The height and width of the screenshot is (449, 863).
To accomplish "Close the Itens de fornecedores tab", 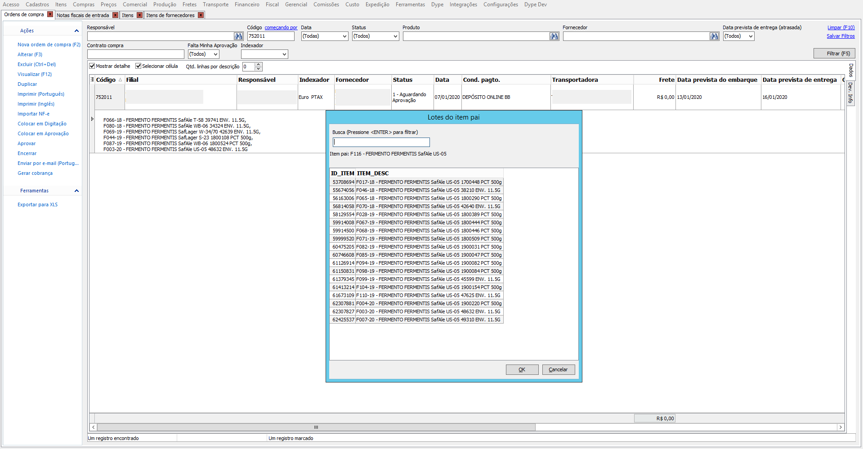I will point(201,15).
